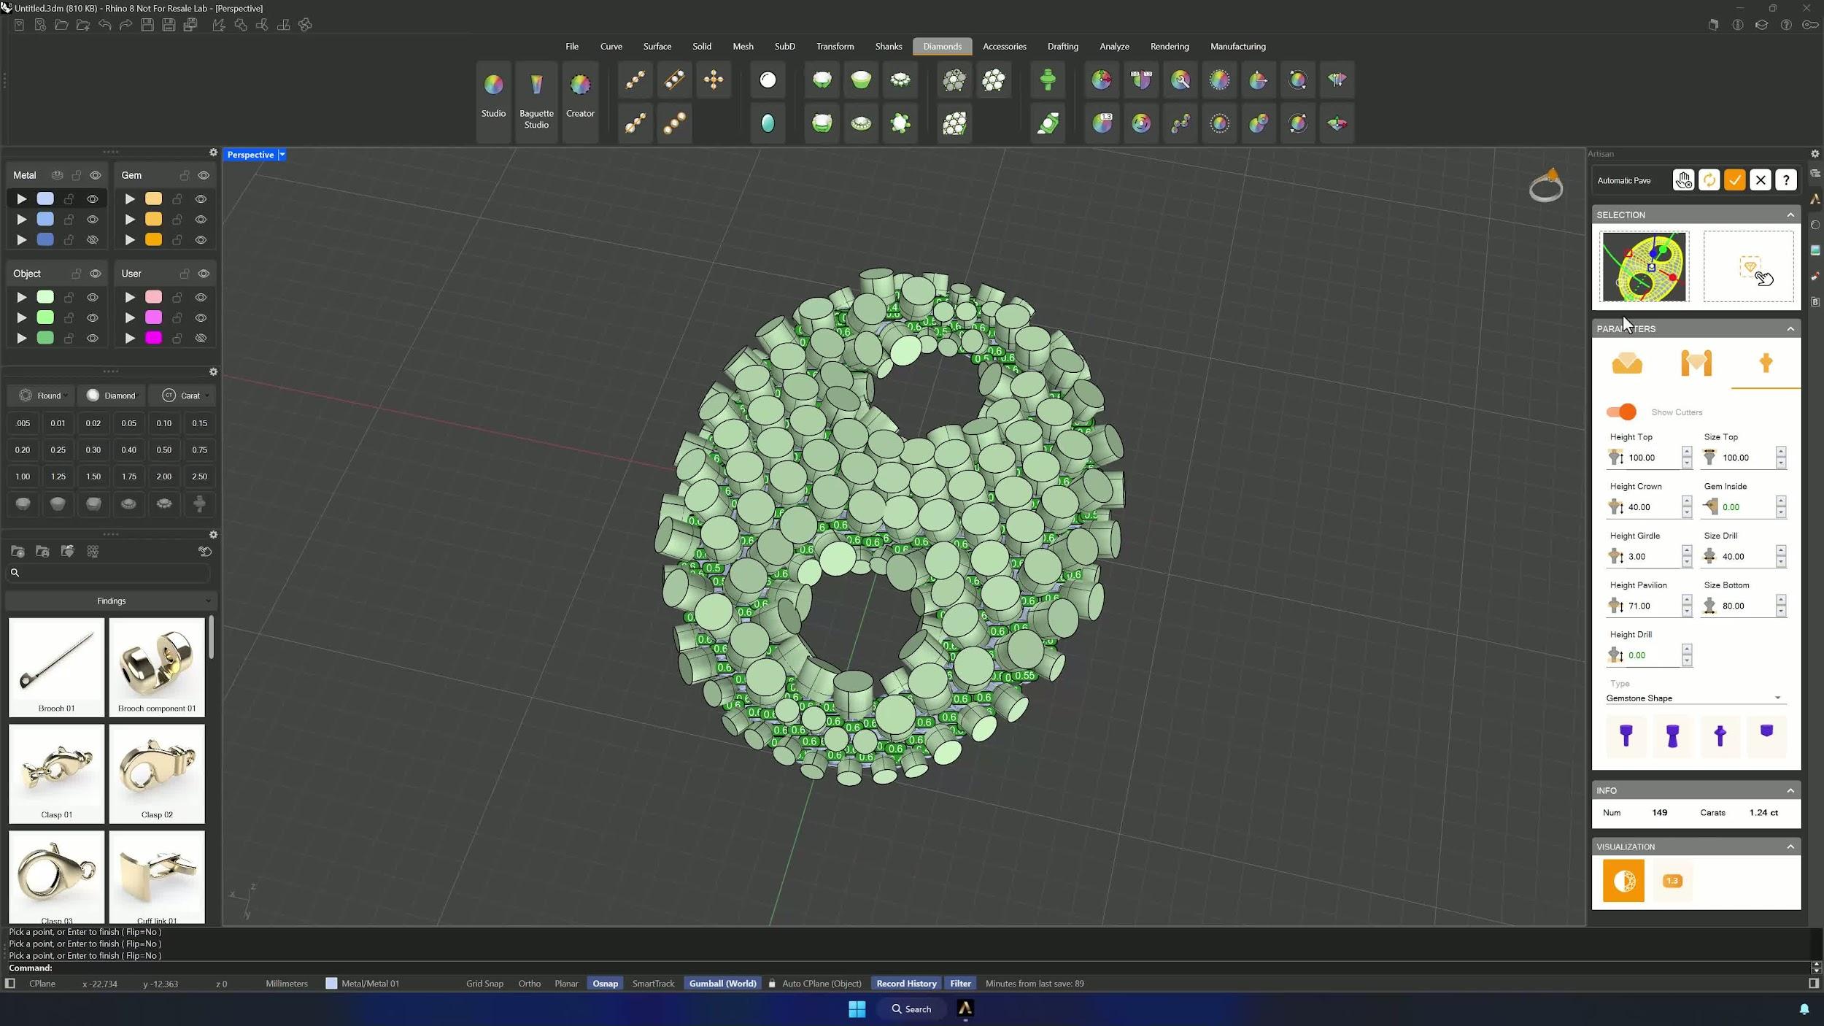Switch to the SubD tab
The width and height of the screenshot is (1824, 1026).
784,47
